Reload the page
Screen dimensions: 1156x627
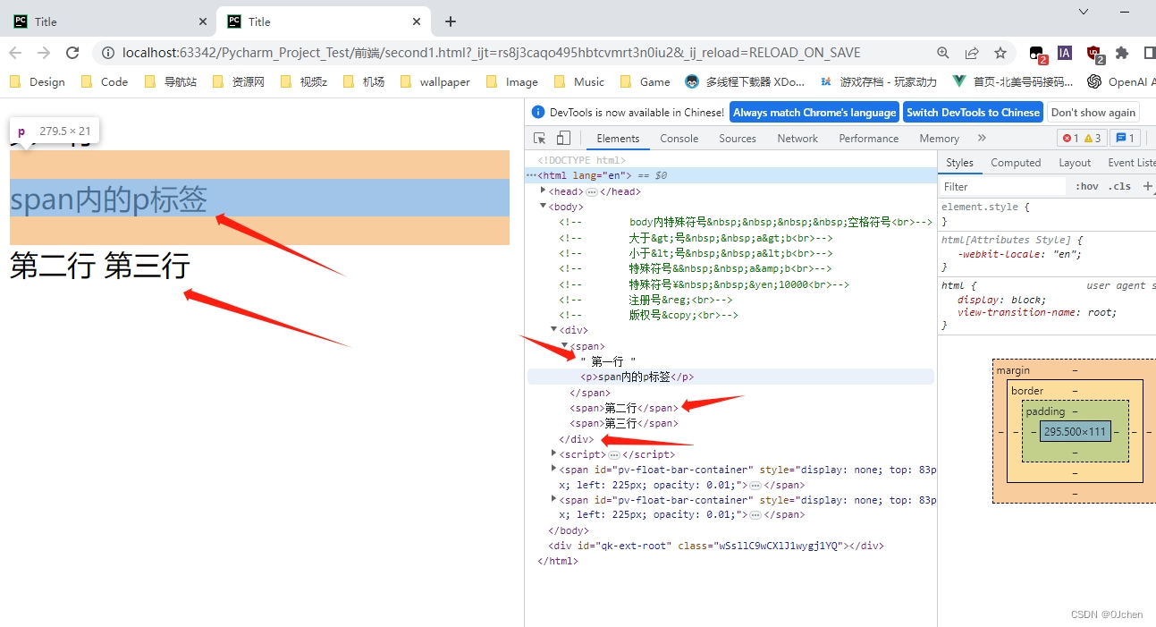pos(72,53)
